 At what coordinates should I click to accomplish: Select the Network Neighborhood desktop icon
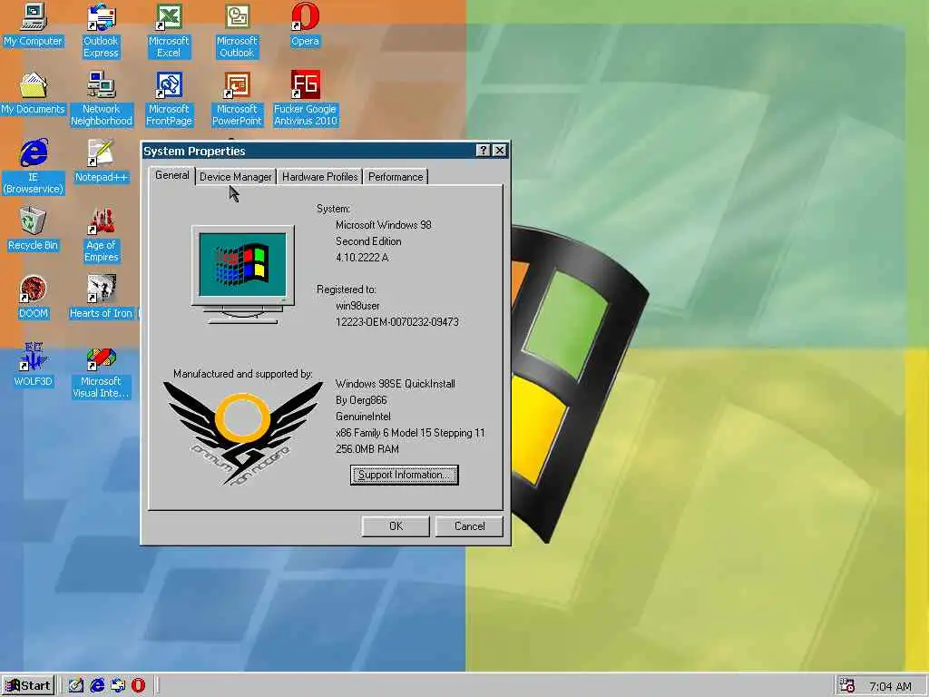[102, 99]
